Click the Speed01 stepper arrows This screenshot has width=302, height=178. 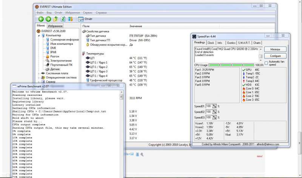click(x=214, y=106)
